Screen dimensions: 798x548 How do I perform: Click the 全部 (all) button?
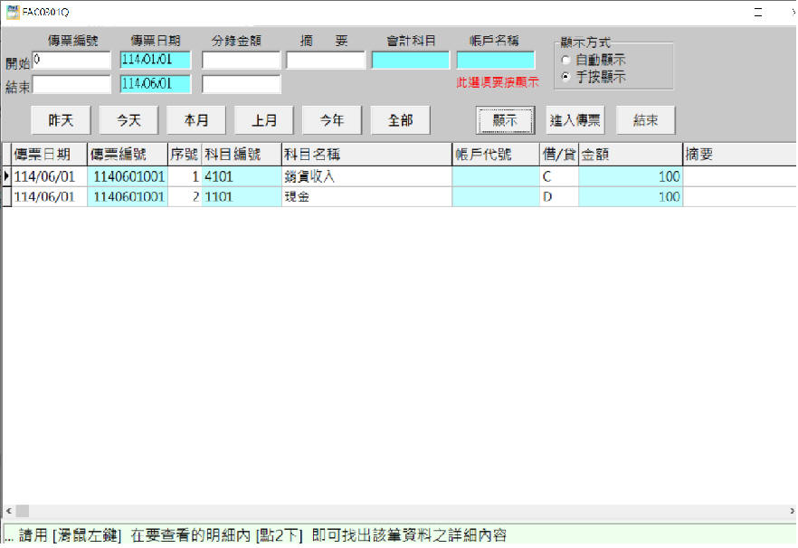coord(400,120)
